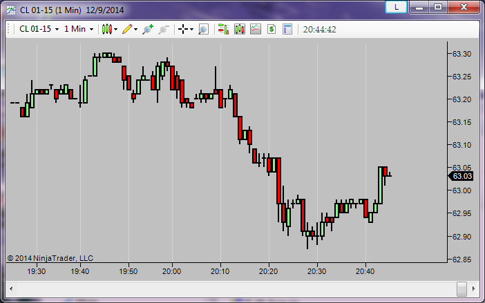Click the candlestick chart style icon

106,30
